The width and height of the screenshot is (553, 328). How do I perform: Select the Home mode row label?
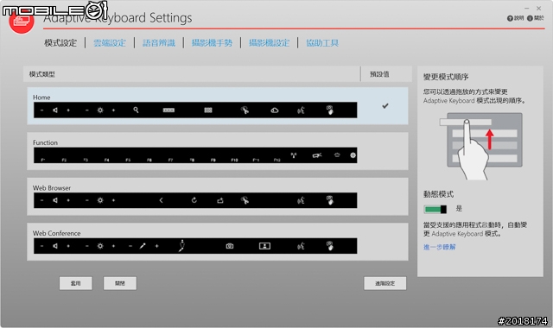click(41, 98)
